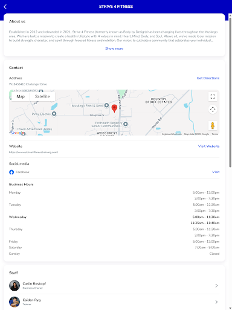Click Carlin Roskopf profile photo
Screen dimensions: 232x310
point(14,286)
